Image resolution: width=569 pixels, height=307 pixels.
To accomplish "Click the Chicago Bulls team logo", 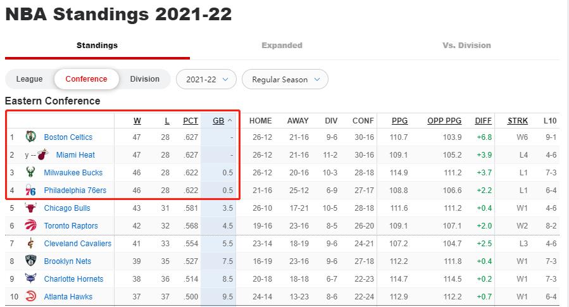I will click(x=31, y=208).
